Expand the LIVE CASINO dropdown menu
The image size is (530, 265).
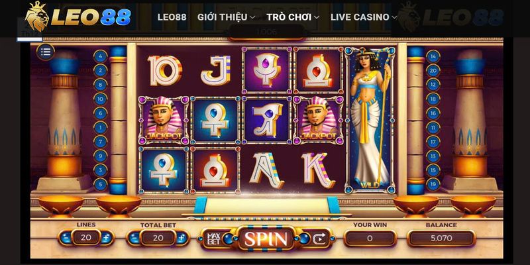pos(363,17)
